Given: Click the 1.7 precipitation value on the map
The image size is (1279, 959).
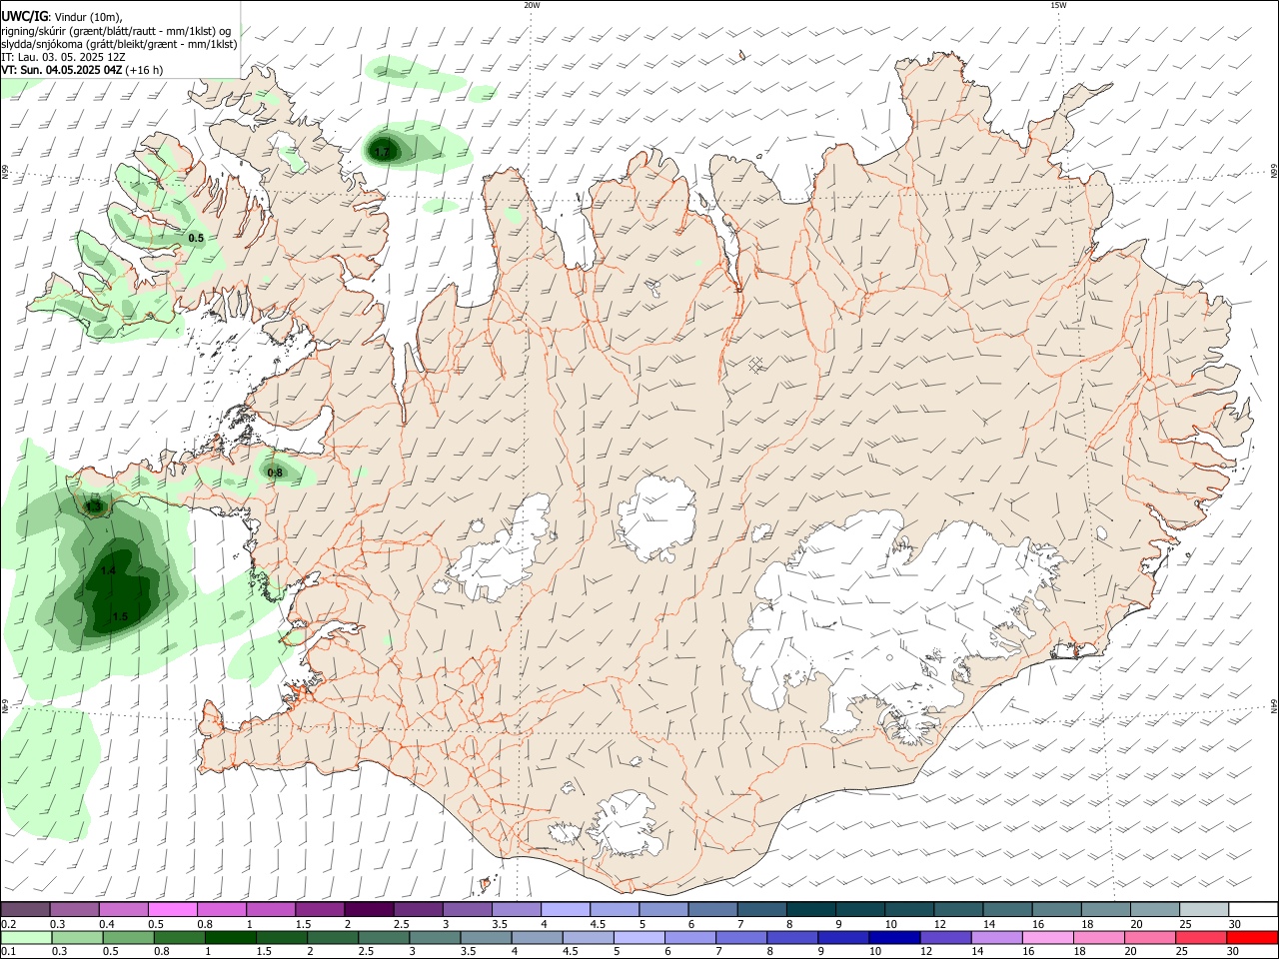Looking at the screenshot, I should click(x=382, y=153).
